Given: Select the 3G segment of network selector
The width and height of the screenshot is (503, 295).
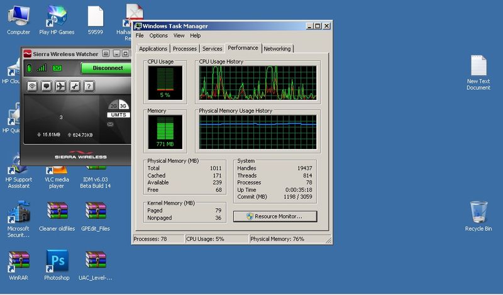Looking at the screenshot, I should point(123,106).
